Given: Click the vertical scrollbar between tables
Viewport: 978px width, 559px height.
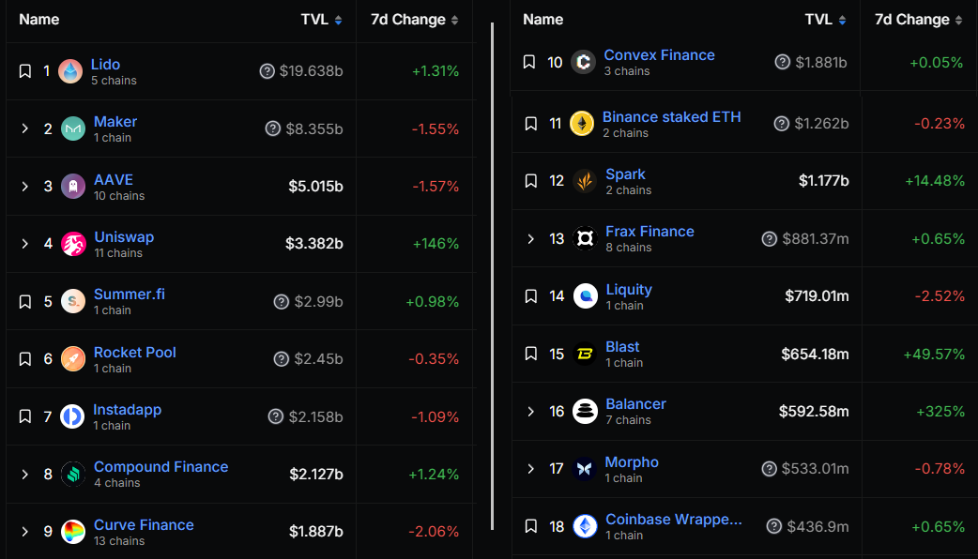Looking at the screenshot, I should 493,281.
